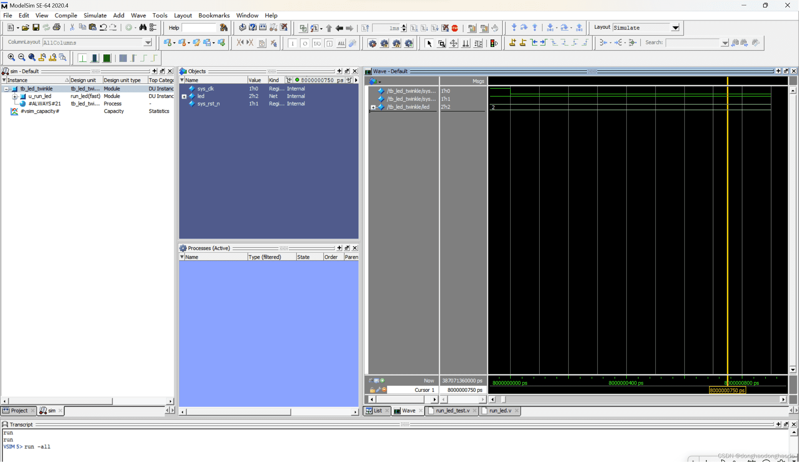Click the Save icon in the main toolbar
Viewport: 799px width, 462px height.
[x=36, y=27]
